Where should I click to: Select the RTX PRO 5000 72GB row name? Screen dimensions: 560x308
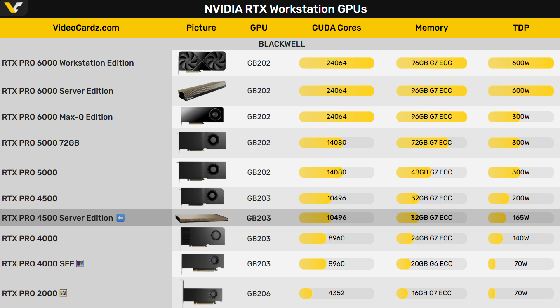point(41,143)
